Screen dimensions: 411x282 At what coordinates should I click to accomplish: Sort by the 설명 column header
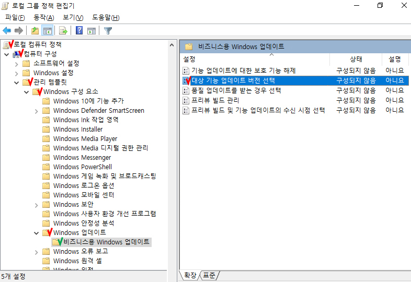tap(395, 60)
